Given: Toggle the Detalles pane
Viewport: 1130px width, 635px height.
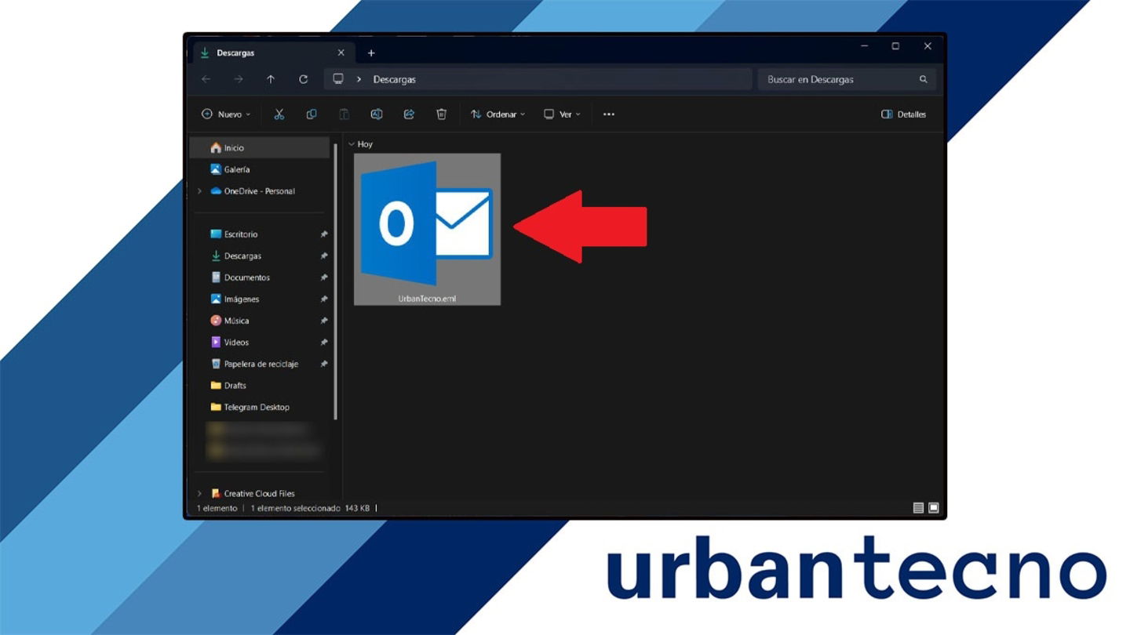Looking at the screenshot, I should tap(903, 114).
